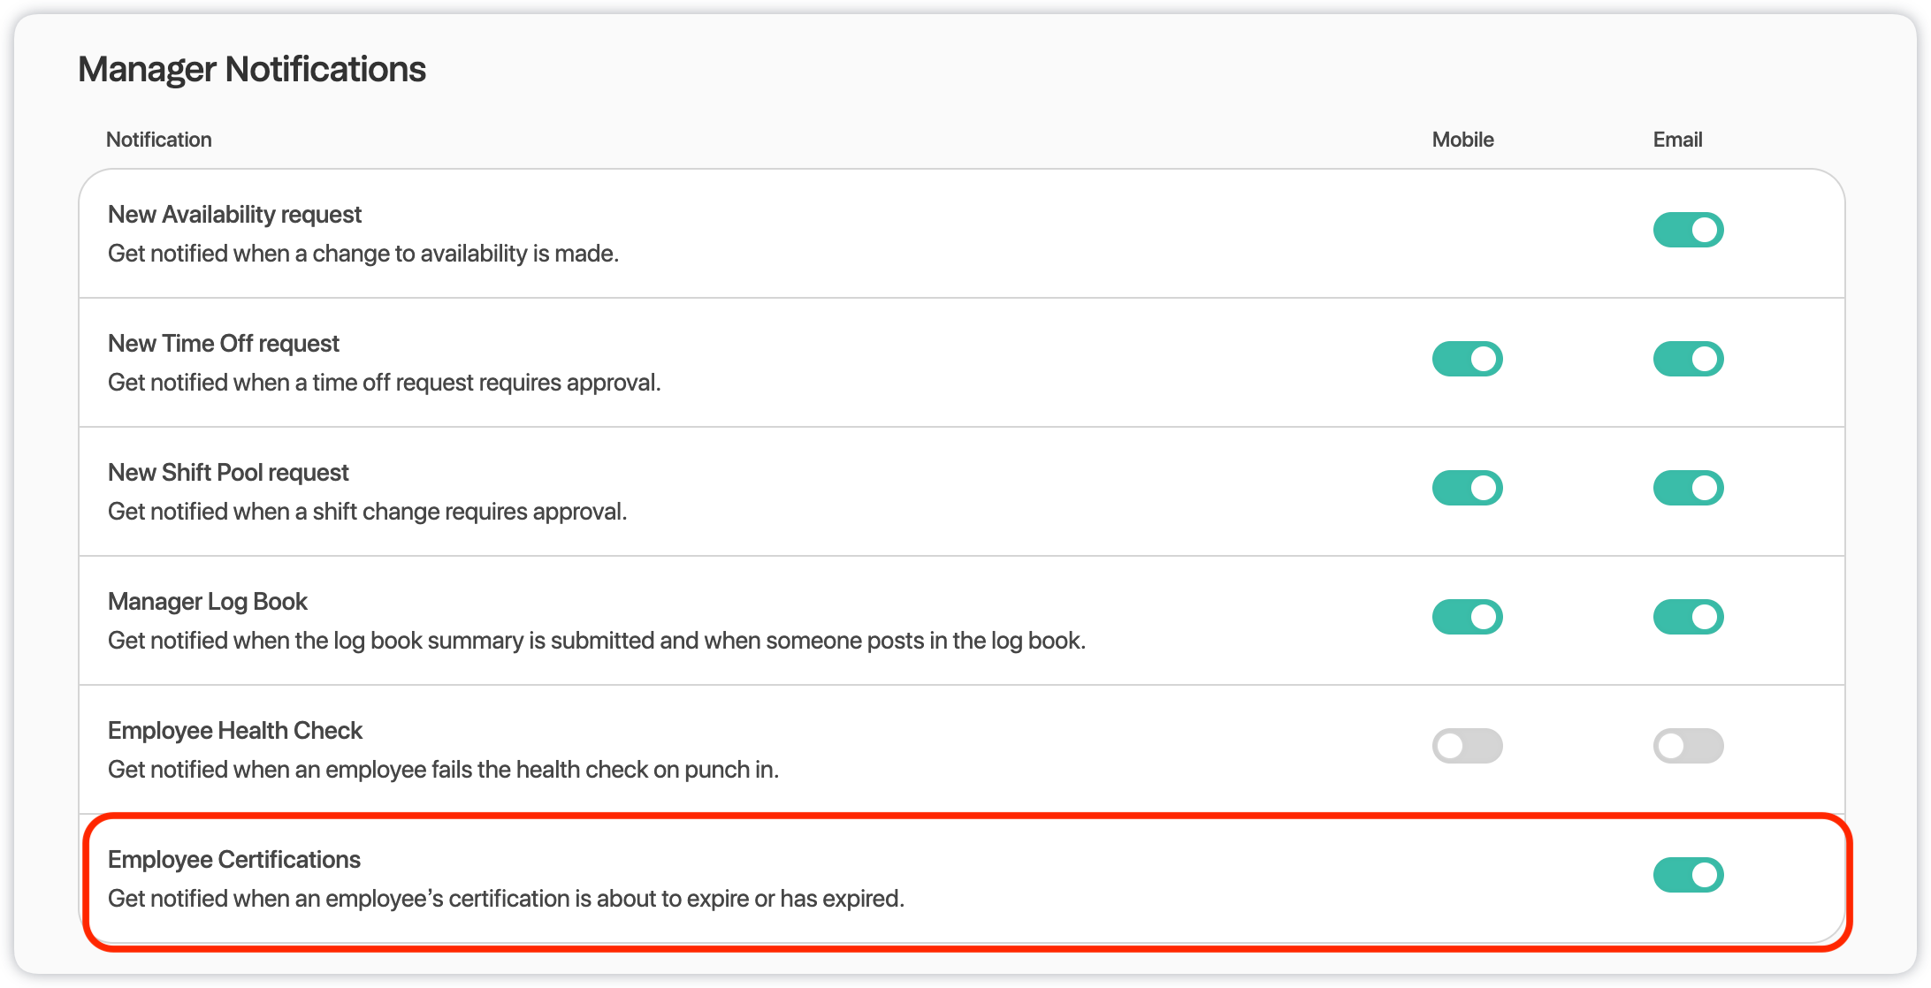The width and height of the screenshot is (1931, 988).
Task: Click the Manager Notifications heading
Action: click(x=252, y=69)
